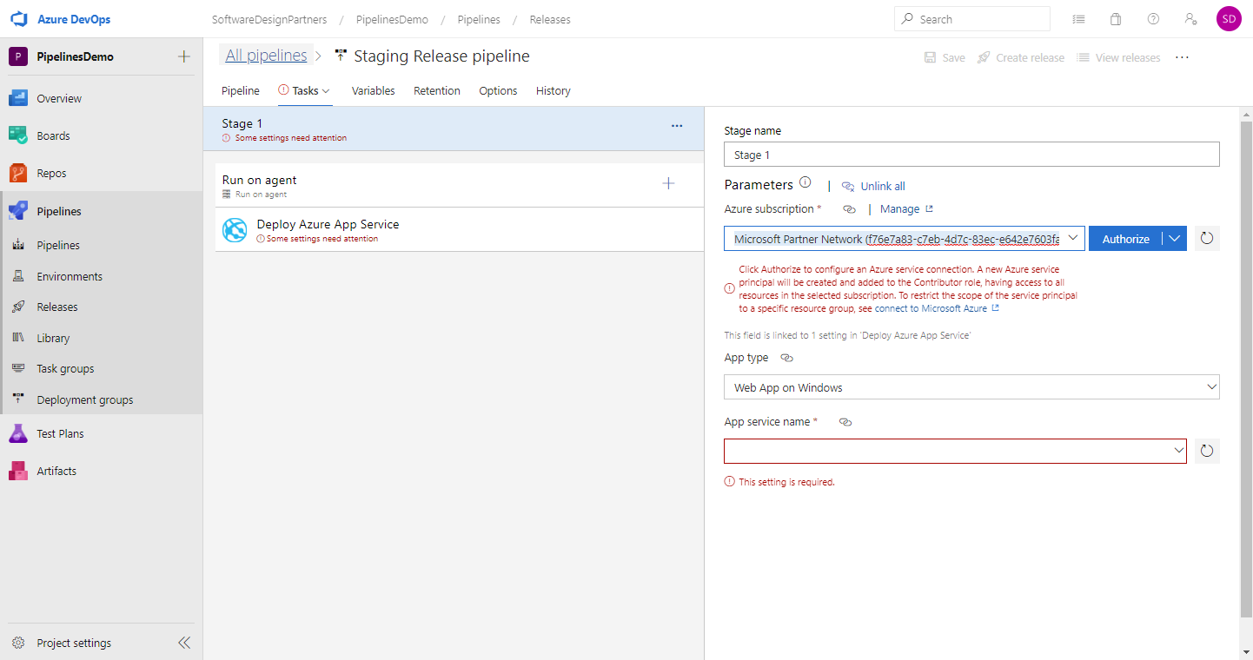1253x660 pixels.
Task: Unlink the Azure subscription parameter link icon
Action: point(849,208)
